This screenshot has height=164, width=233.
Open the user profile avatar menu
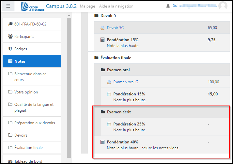click(223, 6)
